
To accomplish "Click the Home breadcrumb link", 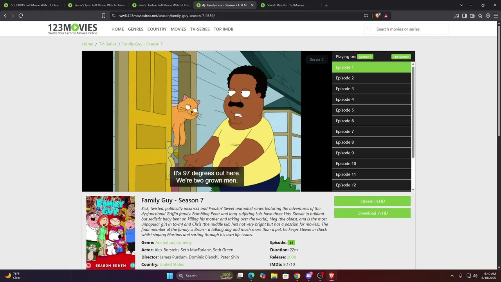I will (88, 44).
